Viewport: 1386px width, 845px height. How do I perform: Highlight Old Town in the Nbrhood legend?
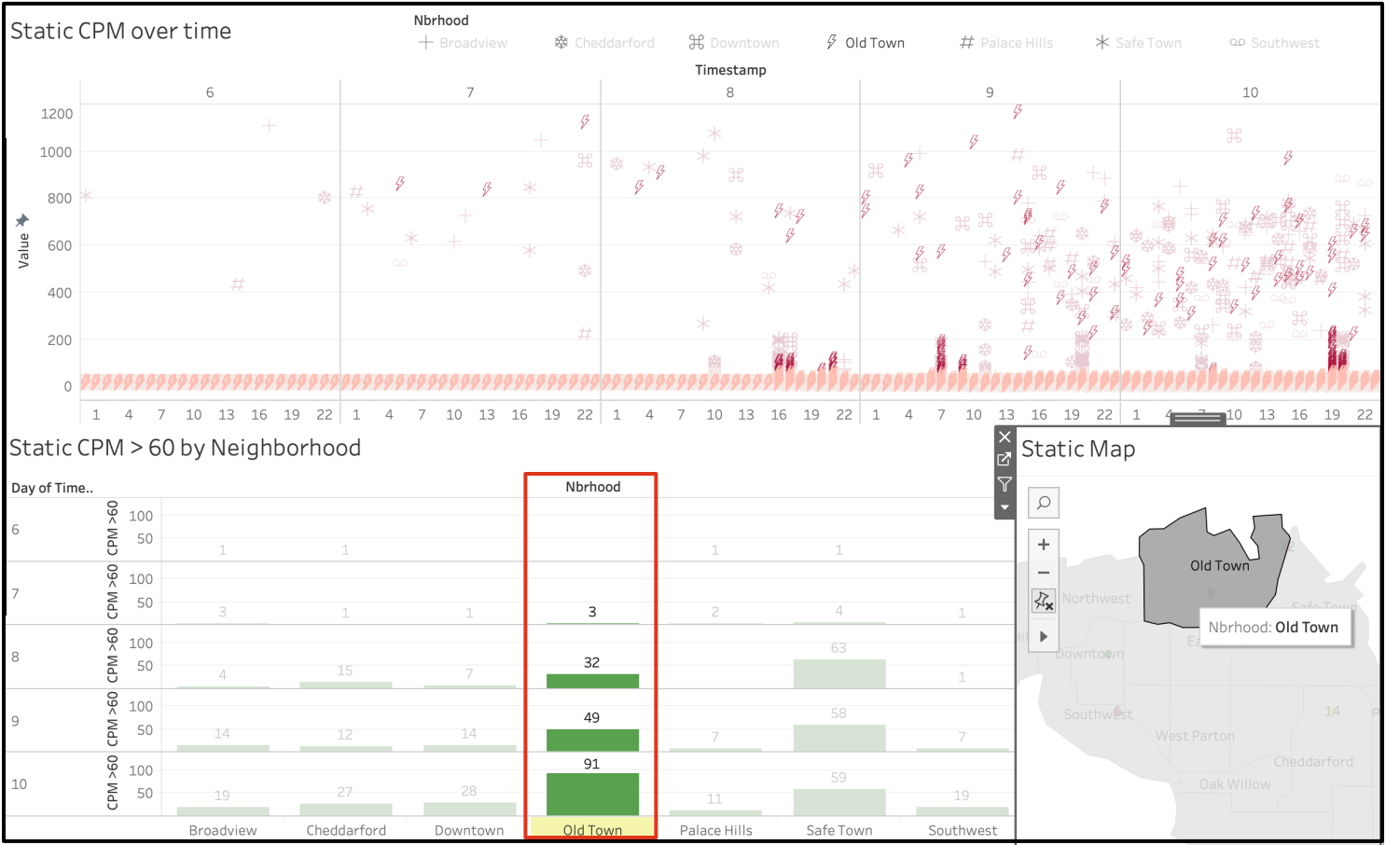(866, 43)
